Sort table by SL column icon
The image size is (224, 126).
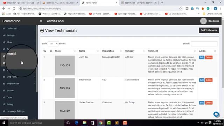(51, 51)
